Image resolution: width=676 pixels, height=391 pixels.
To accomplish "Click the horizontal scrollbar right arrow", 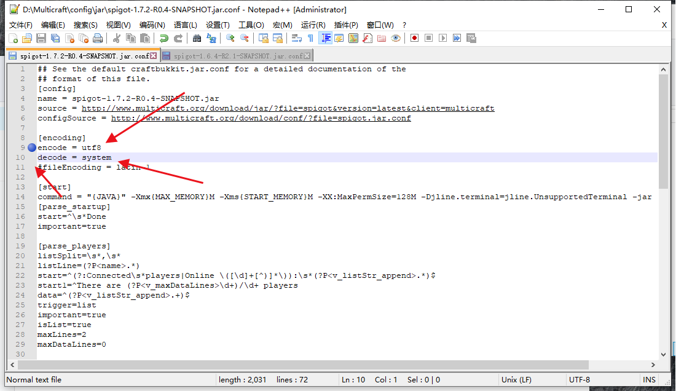I will coord(653,365).
